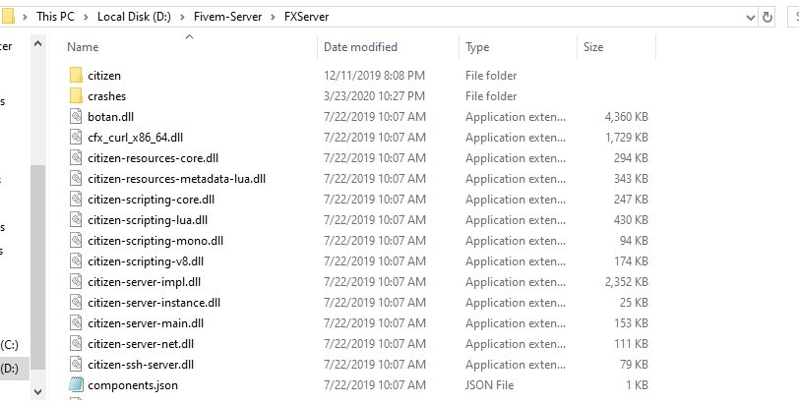Screen dimensions: 799x404
Task: Click the citizen-scripting-v8.dll file icon
Action: (x=76, y=261)
